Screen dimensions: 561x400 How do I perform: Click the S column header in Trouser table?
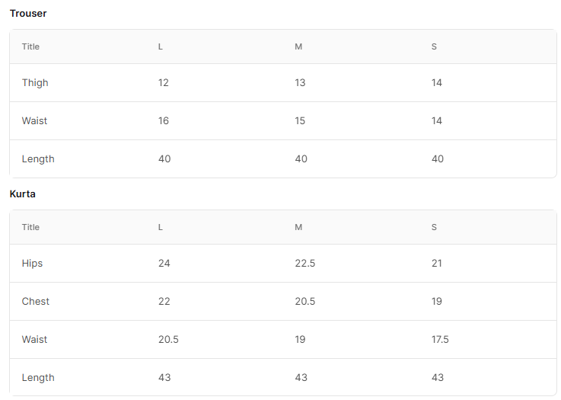tap(434, 46)
